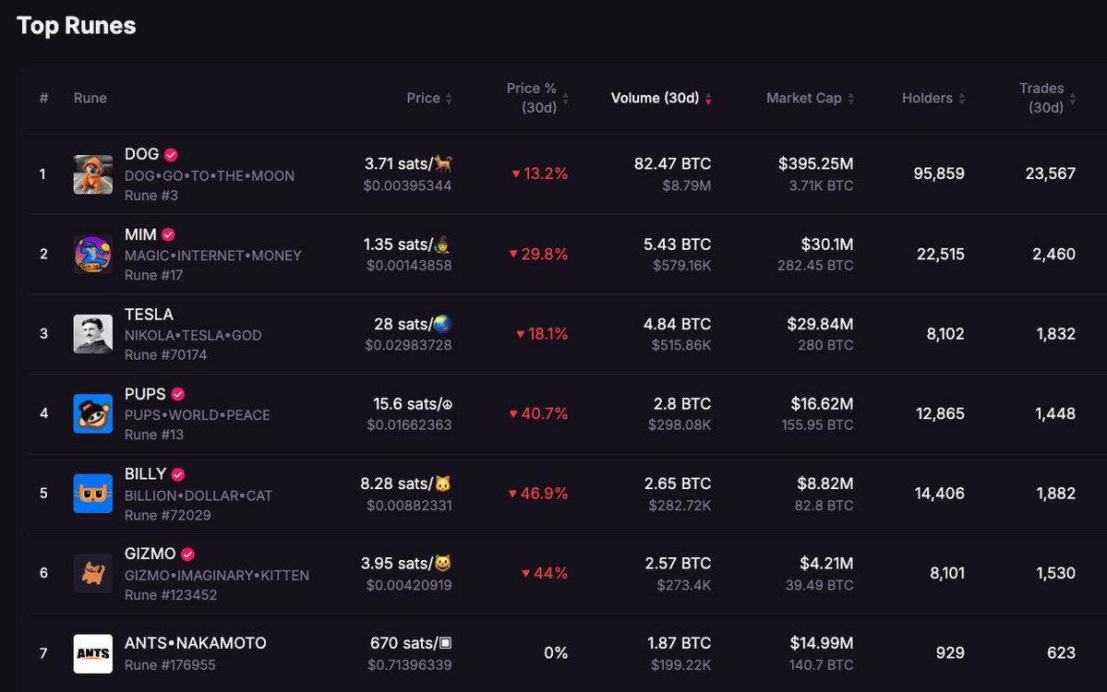Click BILLION•DOLLAR•CAT full name
Screen dimensions: 1107x692
199,495
